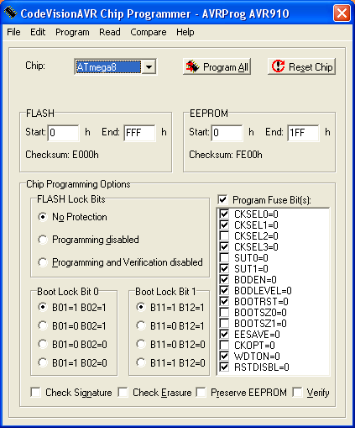Close the Chip Programmer window
Screen dimensions: 355x428
342,13
